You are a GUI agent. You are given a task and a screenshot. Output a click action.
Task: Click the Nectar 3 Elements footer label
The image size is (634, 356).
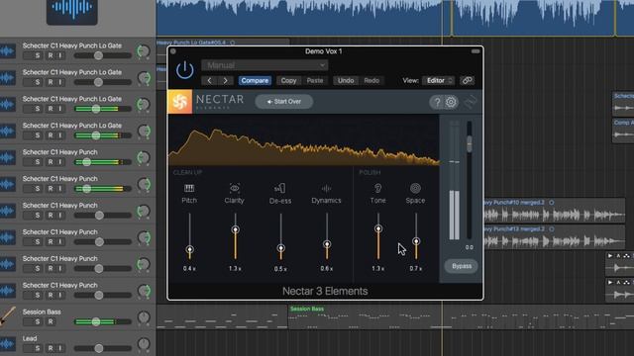point(325,291)
